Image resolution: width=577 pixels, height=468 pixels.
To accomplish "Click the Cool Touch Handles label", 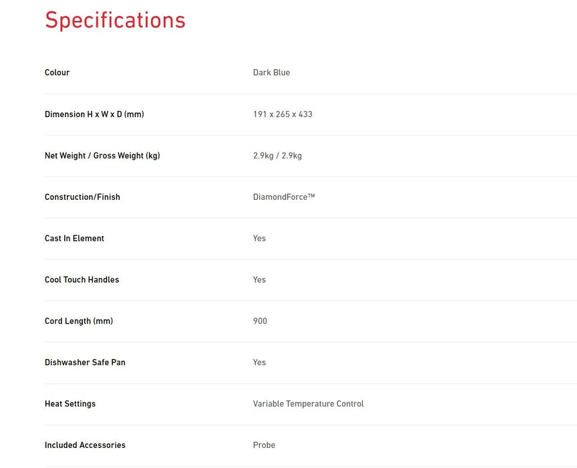I will pos(82,280).
